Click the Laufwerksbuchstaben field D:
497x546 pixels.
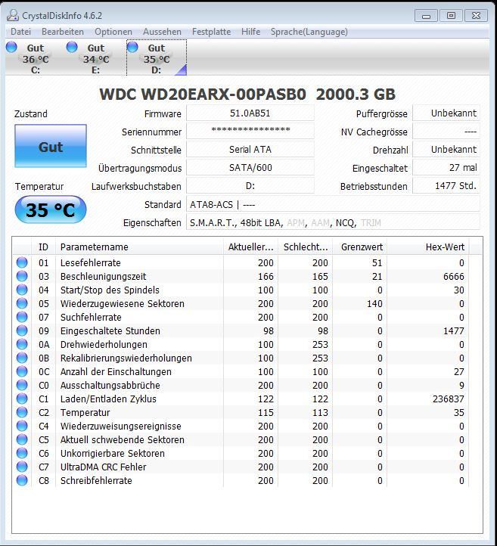pyautogui.click(x=250, y=185)
